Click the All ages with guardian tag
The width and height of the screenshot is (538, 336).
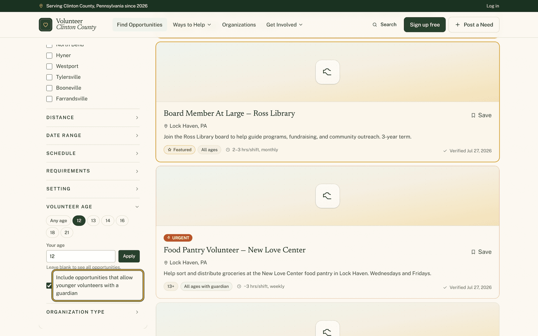point(206,287)
